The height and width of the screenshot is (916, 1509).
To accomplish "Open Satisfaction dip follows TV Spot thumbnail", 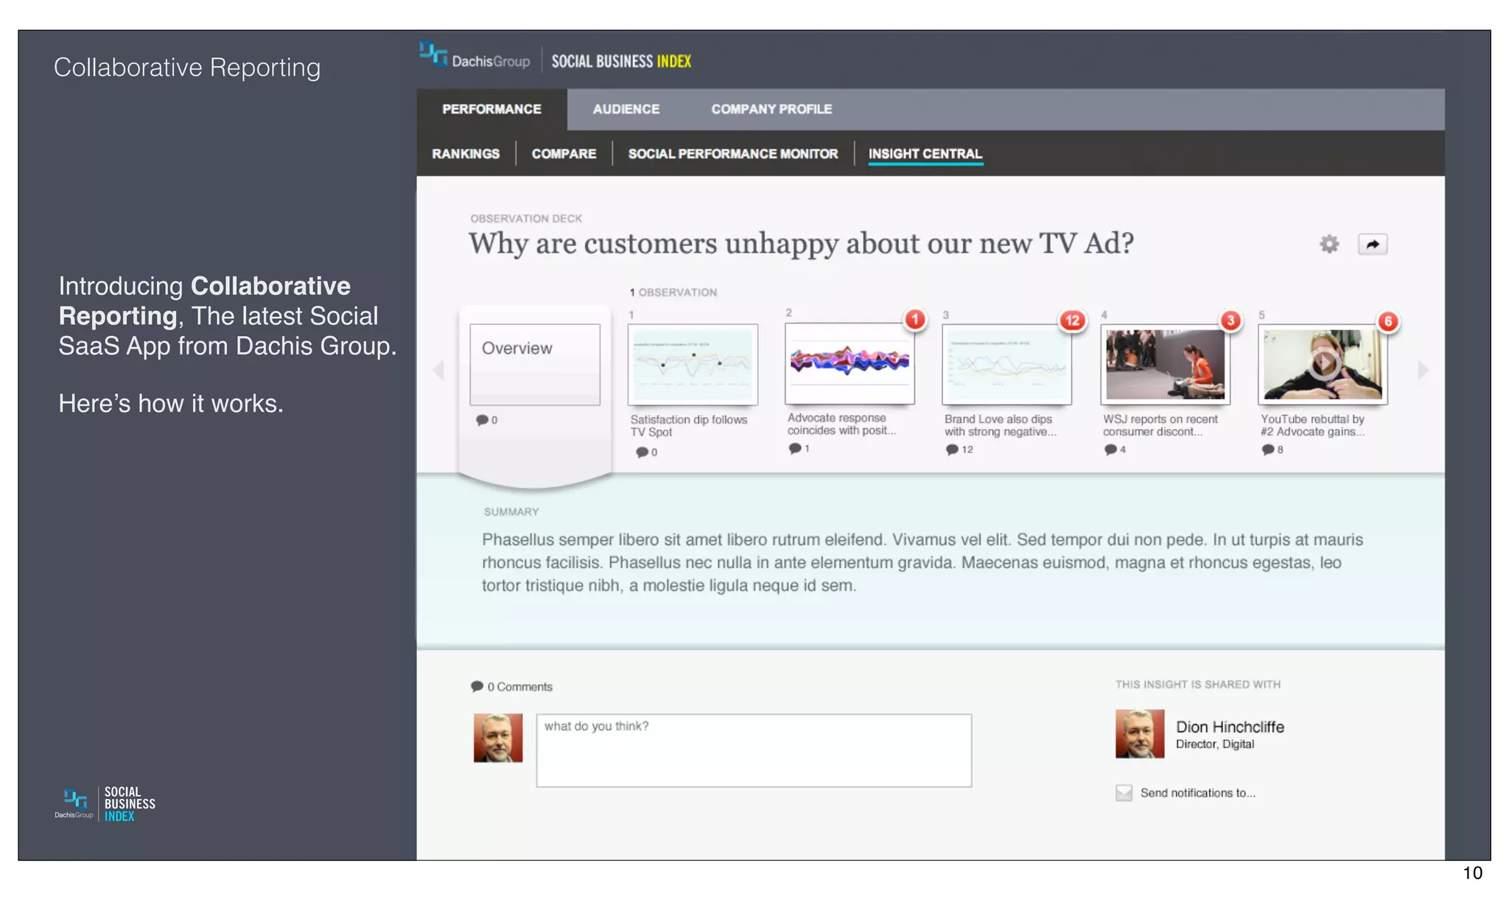I will [x=693, y=364].
